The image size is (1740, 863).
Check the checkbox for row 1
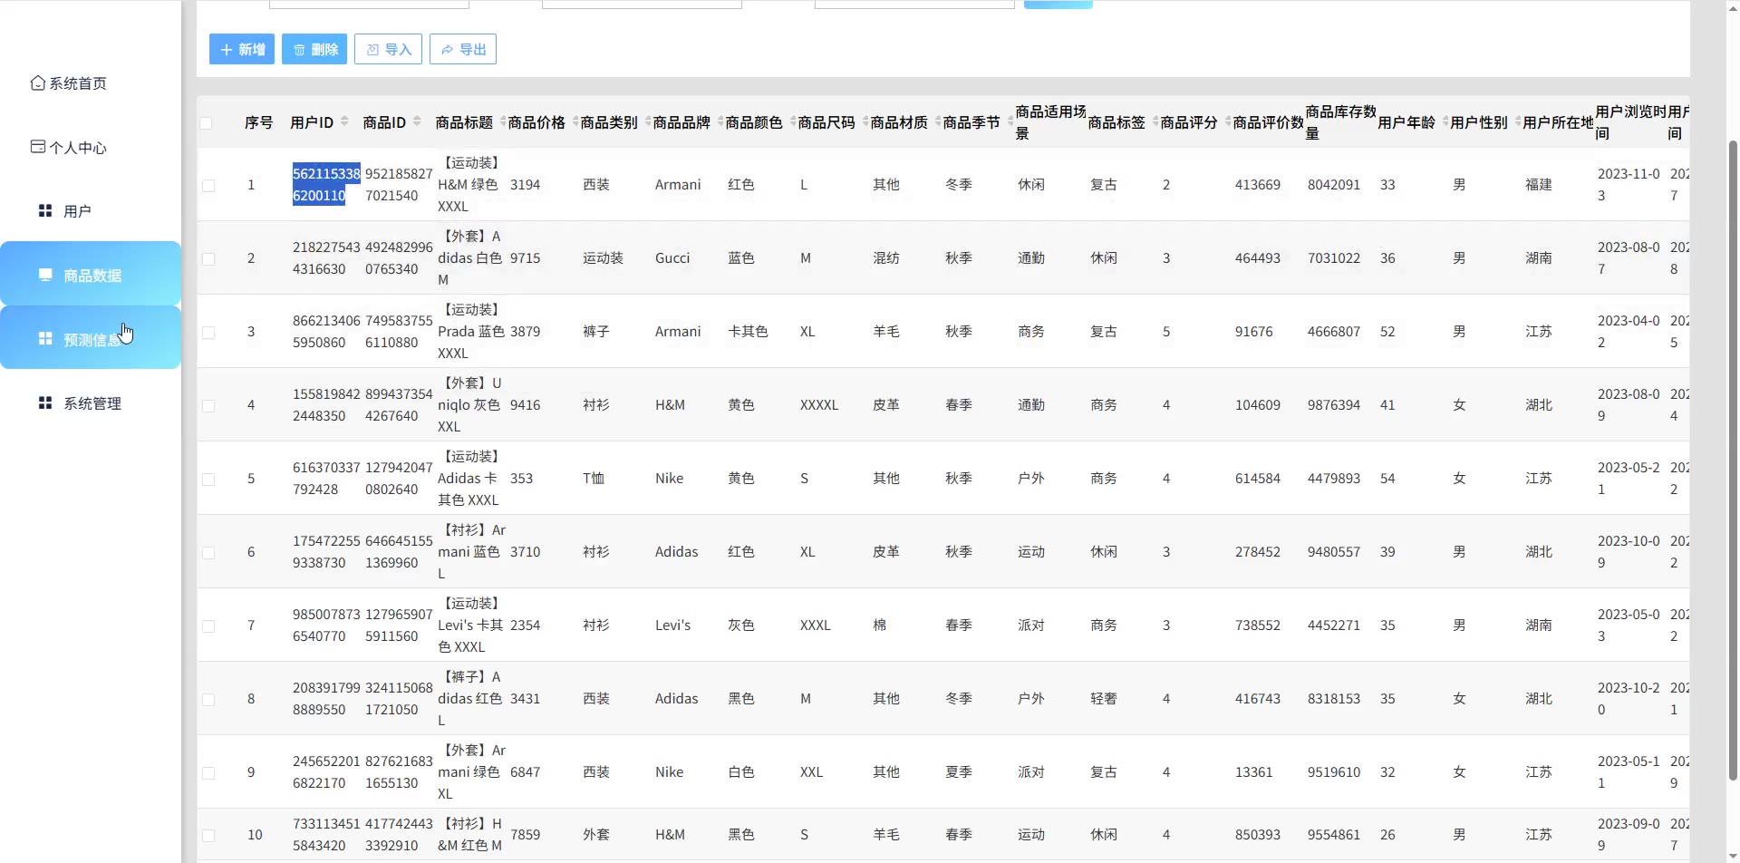[208, 185]
